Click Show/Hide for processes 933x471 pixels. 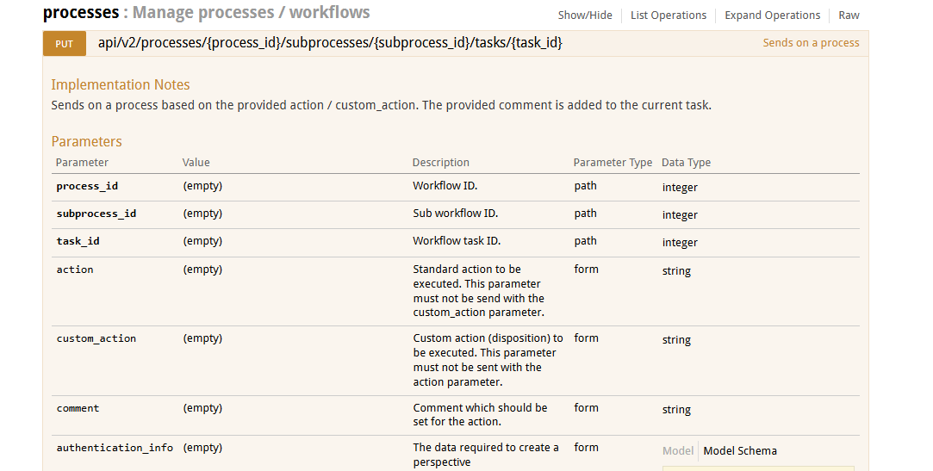coord(585,15)
